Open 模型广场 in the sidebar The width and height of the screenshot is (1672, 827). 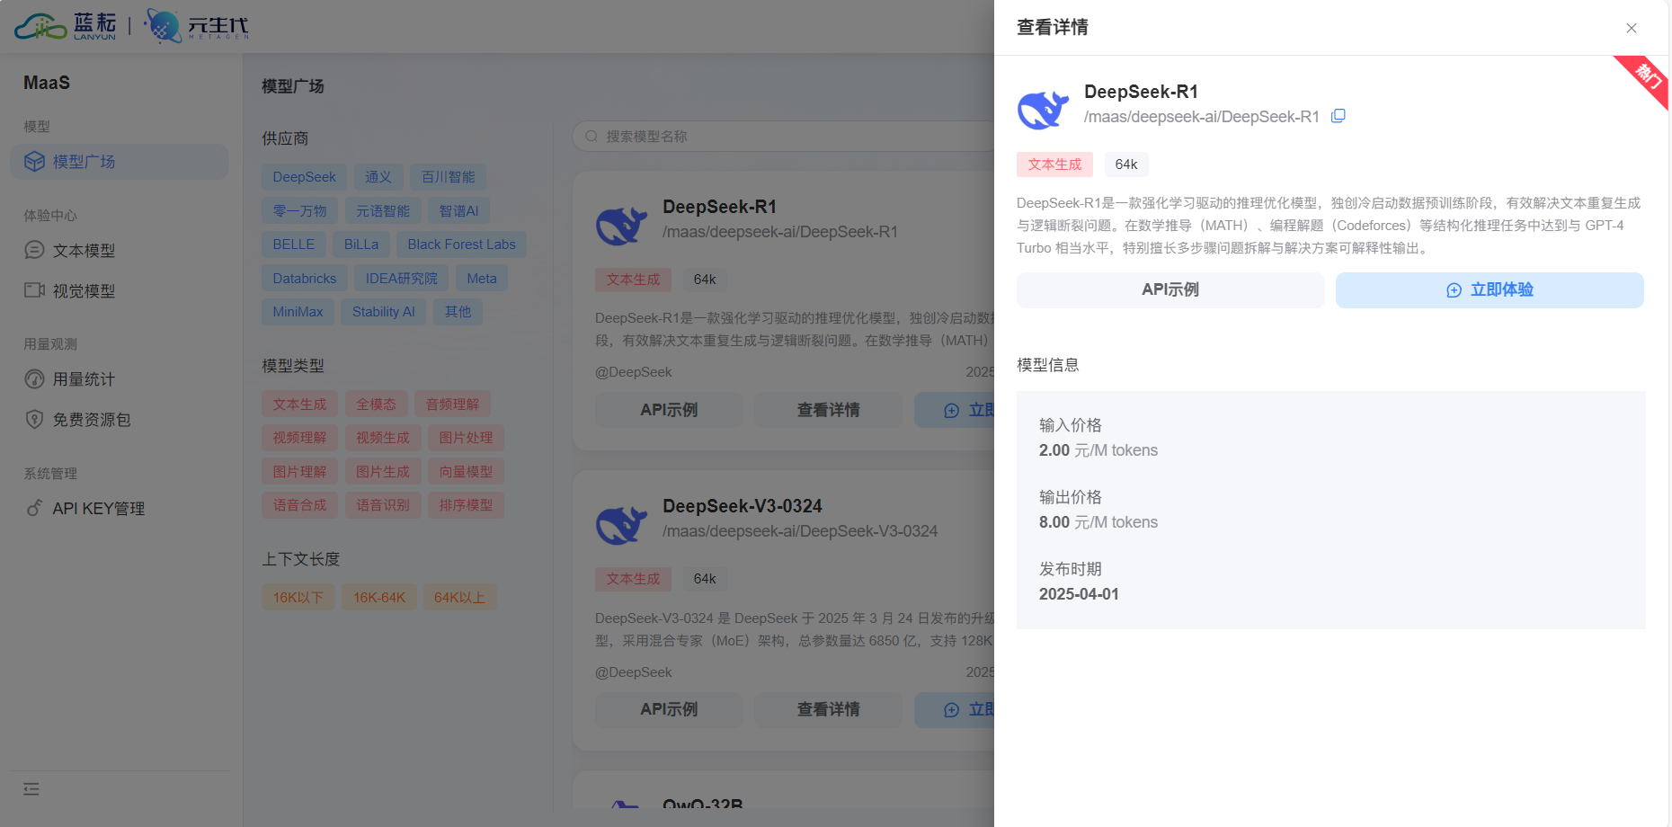120,162
